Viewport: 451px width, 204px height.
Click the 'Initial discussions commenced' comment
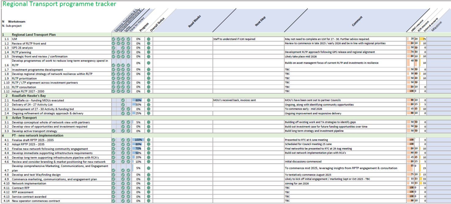pyautogui.click(x=303, y=161)
